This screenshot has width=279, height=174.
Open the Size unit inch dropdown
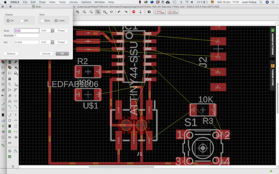coord(46,31)
